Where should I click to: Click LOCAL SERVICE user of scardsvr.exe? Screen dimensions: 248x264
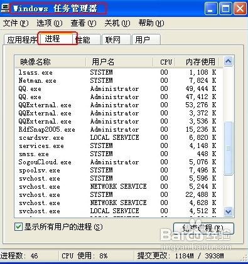[x=115, y=137]
